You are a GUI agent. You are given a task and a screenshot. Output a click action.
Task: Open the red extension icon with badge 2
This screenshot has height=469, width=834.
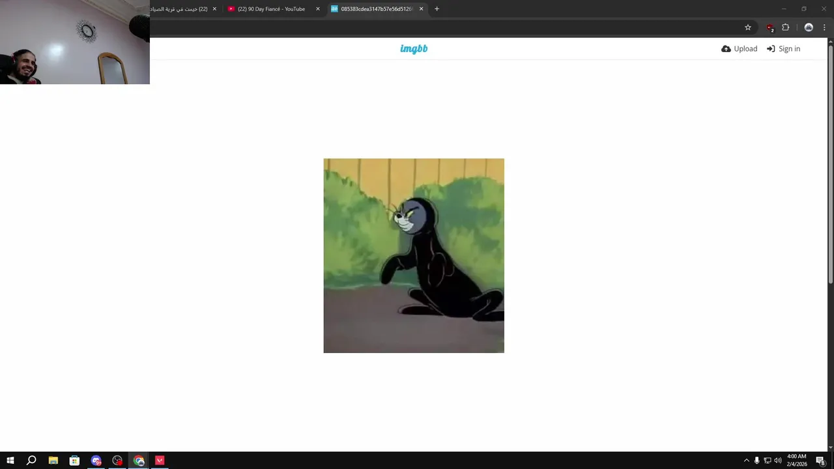[770, 27]
